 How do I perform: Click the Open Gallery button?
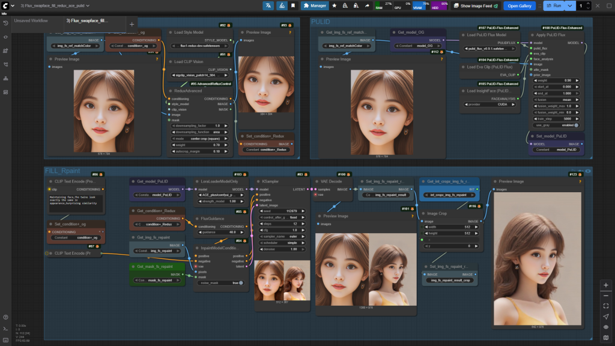(x=520, y=5)
